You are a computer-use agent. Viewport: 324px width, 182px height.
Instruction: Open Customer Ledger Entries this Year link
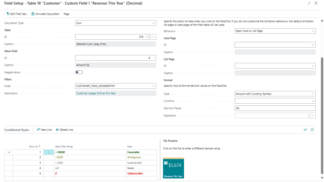tap(96, 93)
